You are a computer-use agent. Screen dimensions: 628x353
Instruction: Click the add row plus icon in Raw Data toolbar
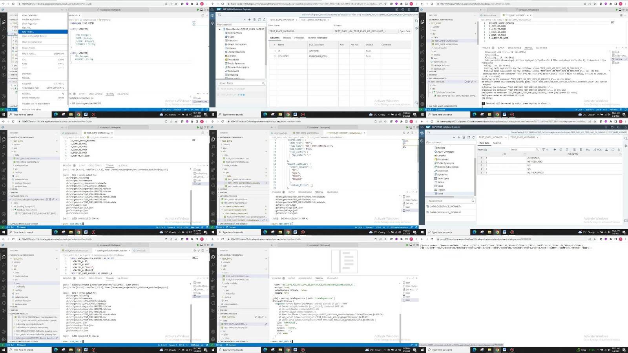click(555, 150)
